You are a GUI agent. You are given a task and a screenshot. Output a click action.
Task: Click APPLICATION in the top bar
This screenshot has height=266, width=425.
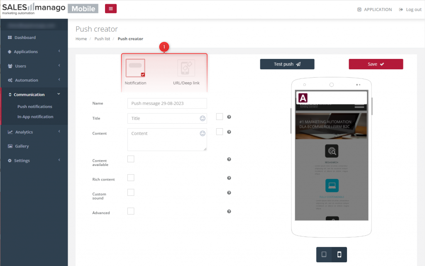(x=374, y=9)
